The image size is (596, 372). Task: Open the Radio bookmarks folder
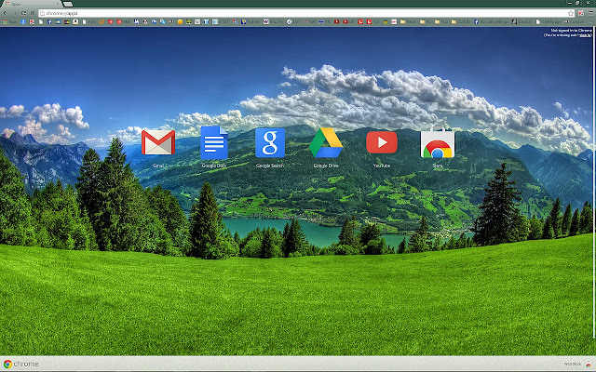click(409, 22)
